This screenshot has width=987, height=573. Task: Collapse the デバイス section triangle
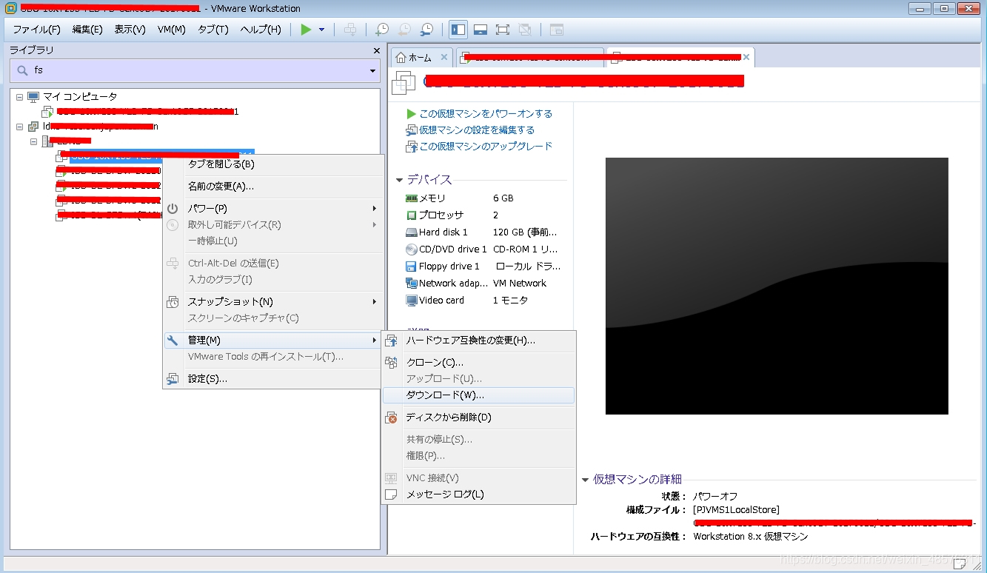tap(399, 180)
